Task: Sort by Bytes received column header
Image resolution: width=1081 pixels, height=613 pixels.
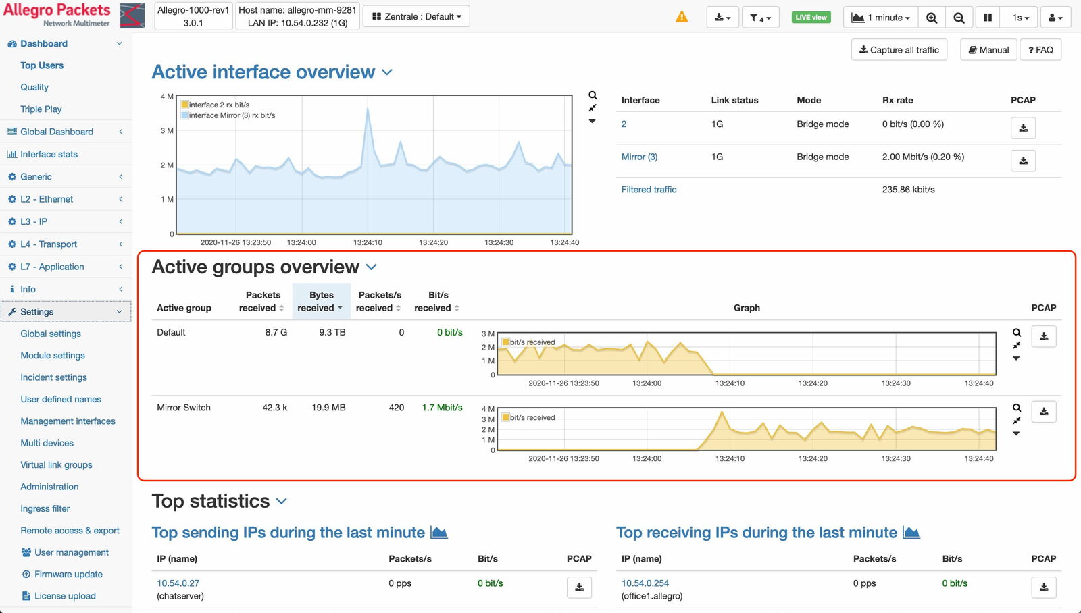Action: point(321,301)
